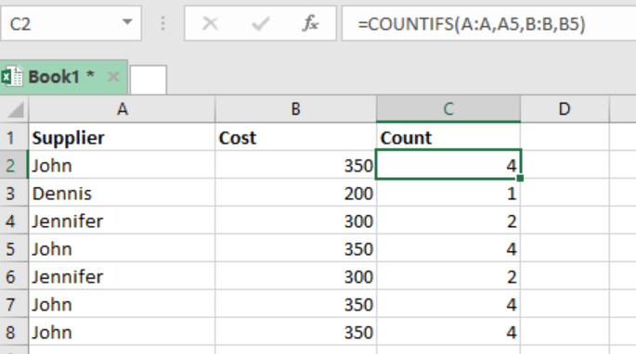Click the Count header cell
This screenshot has width=636, height=354.
point(448,138)
